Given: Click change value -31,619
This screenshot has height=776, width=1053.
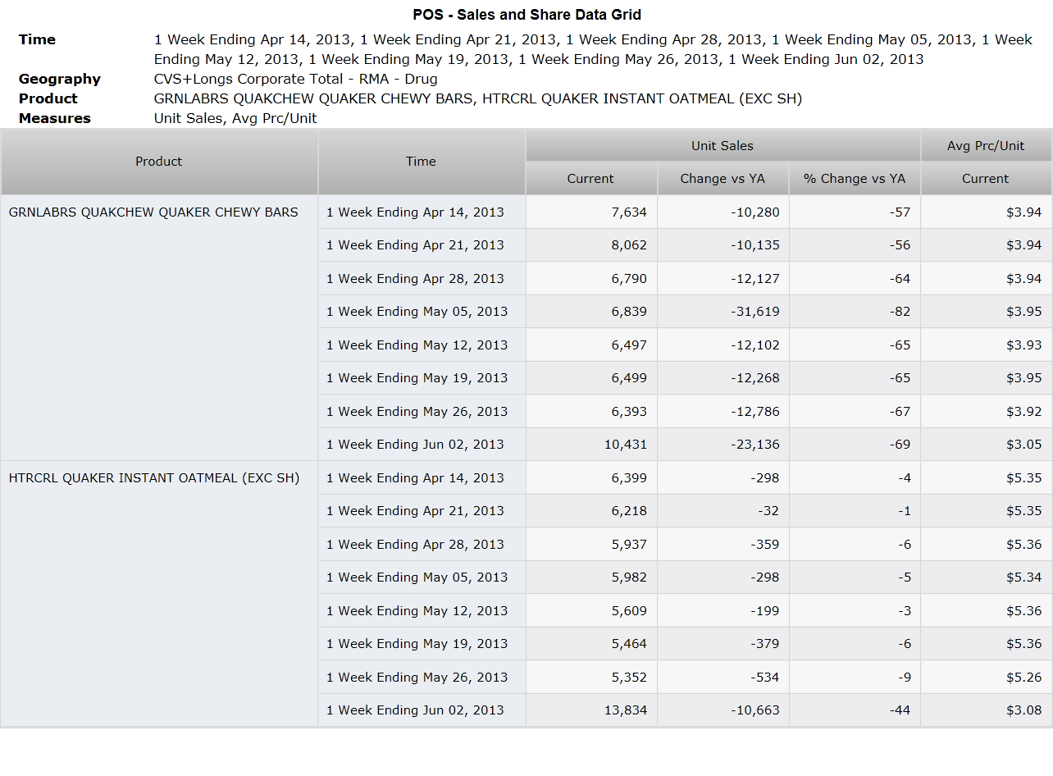Looking at the screenshot, I should pyautogui.click(x=723, y=311).
